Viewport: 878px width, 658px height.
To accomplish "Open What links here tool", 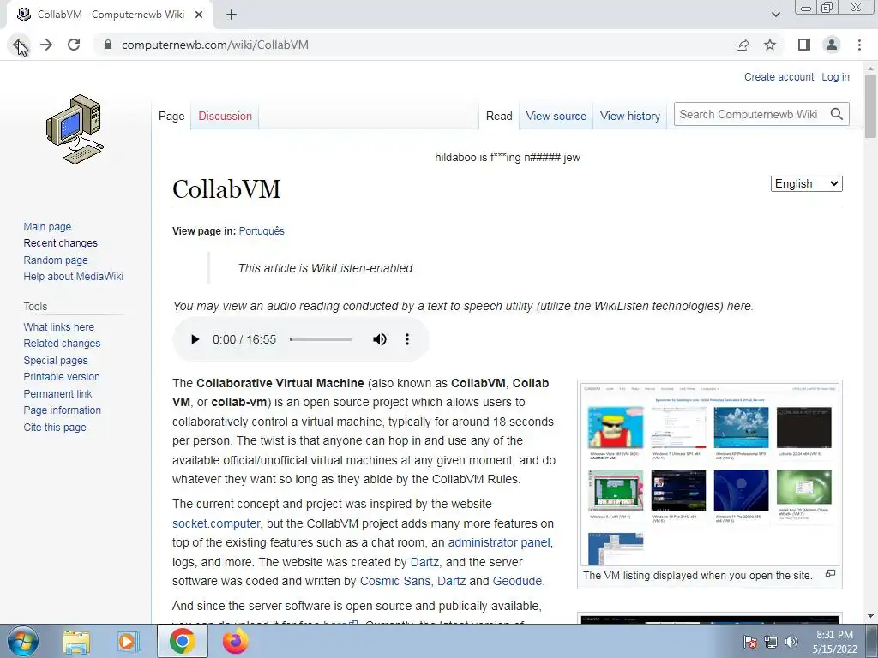I will coord(59,326).
